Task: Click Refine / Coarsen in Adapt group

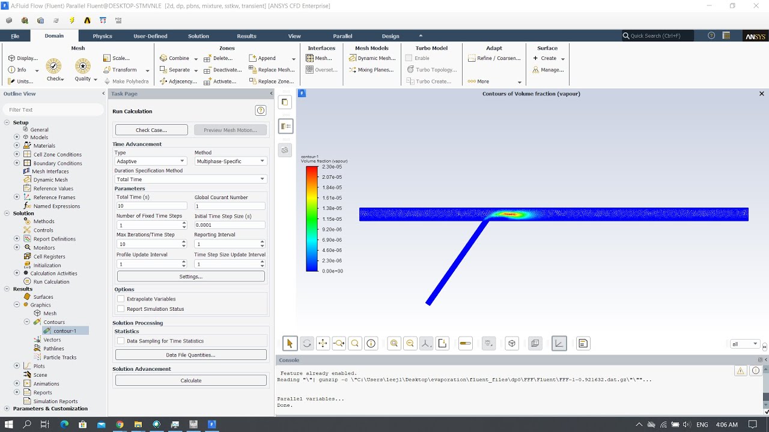Action: (494, 58)
